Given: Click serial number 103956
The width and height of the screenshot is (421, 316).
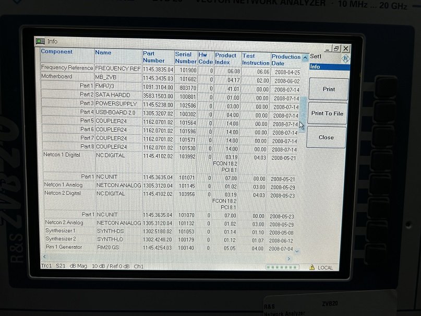Looking at the screenshot, I should (186, 194).
